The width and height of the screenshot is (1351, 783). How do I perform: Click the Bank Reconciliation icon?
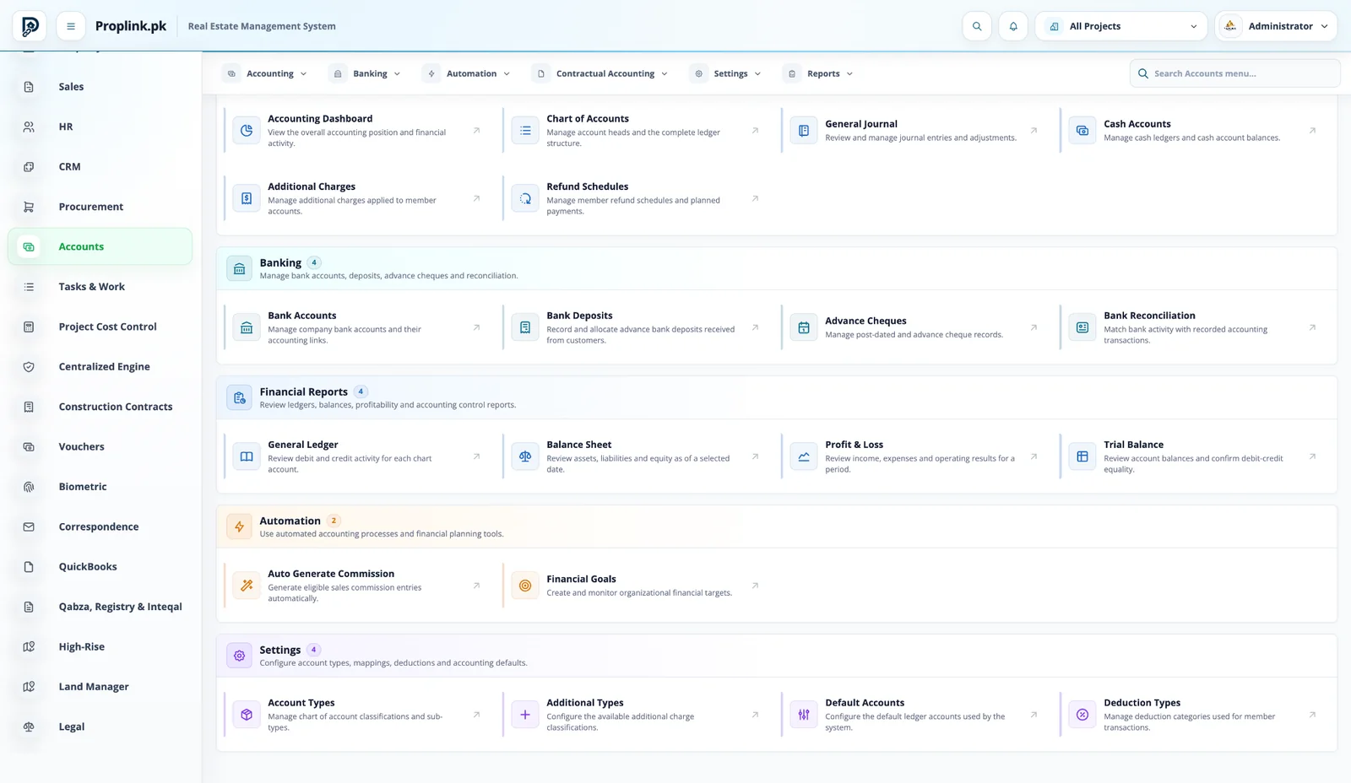point(1082,327)
